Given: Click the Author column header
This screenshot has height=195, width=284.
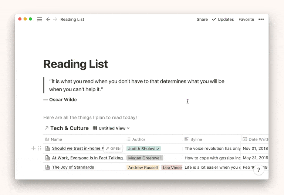Looking at the screenshot, I should pos(139,139).
